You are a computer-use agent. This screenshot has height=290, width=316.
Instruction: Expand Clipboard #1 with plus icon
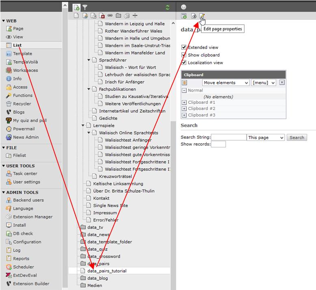184,103
